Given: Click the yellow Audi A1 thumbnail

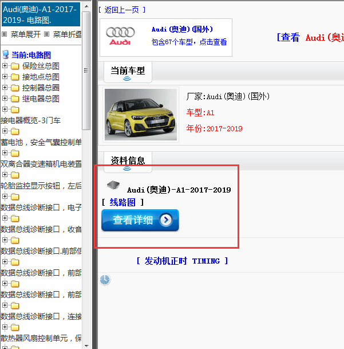Looking at the screenshot, I should click(x=141, y=115).
